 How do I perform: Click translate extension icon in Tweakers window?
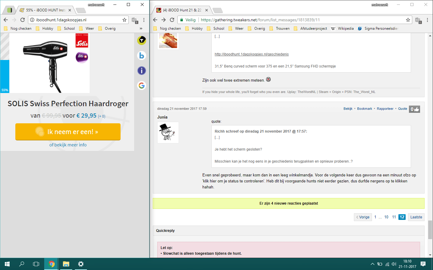(x=418, y=20)
